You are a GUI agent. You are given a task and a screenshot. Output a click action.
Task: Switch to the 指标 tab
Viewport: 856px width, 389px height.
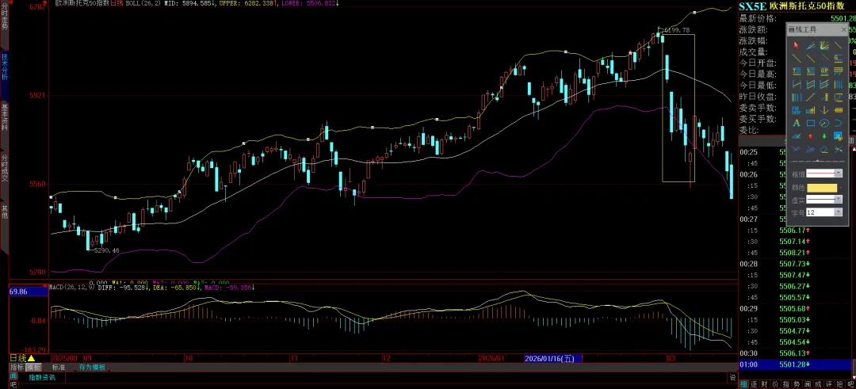pyautogui.click(x=17, y=368)
